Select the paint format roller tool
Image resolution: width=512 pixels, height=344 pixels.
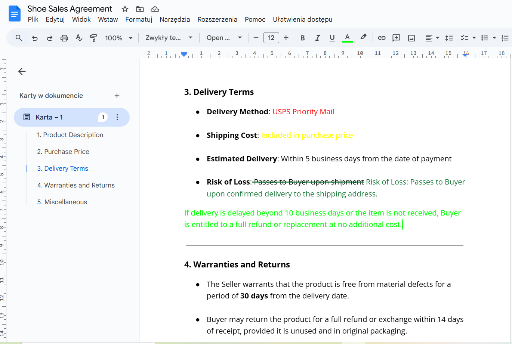point(93,38)
